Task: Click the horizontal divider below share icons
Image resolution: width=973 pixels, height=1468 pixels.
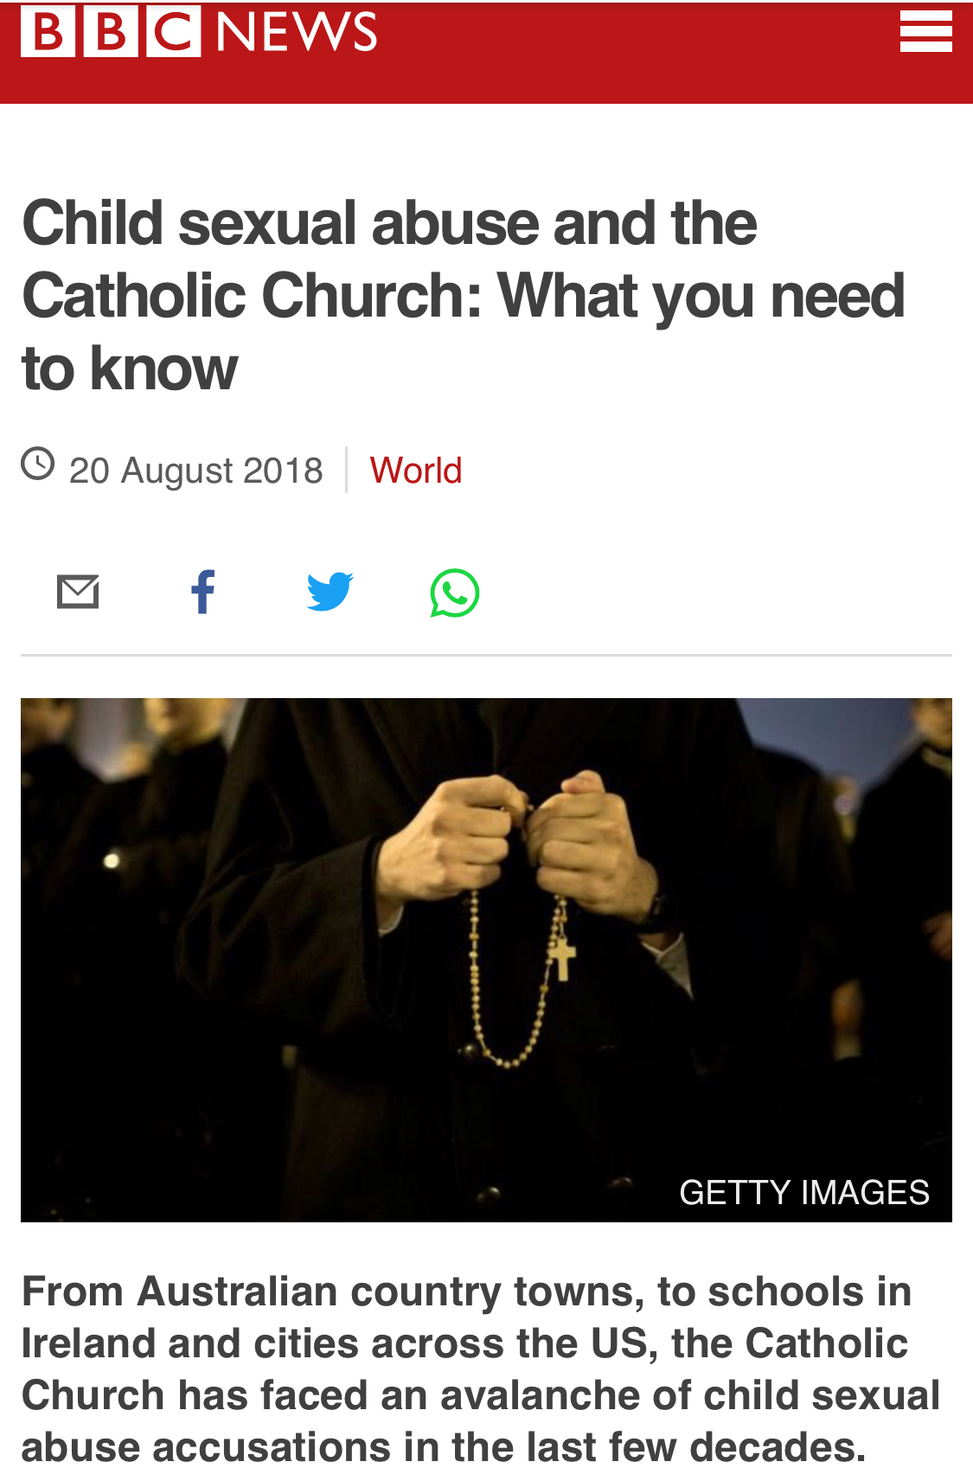Action: click(x=486, y=655)
